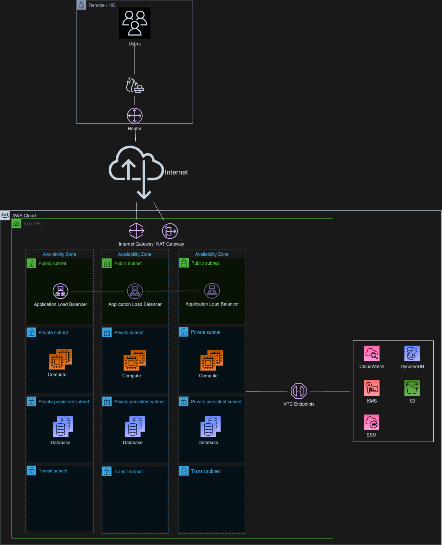Toggle the lock on the middle Private subnet

tap(107, 332)
